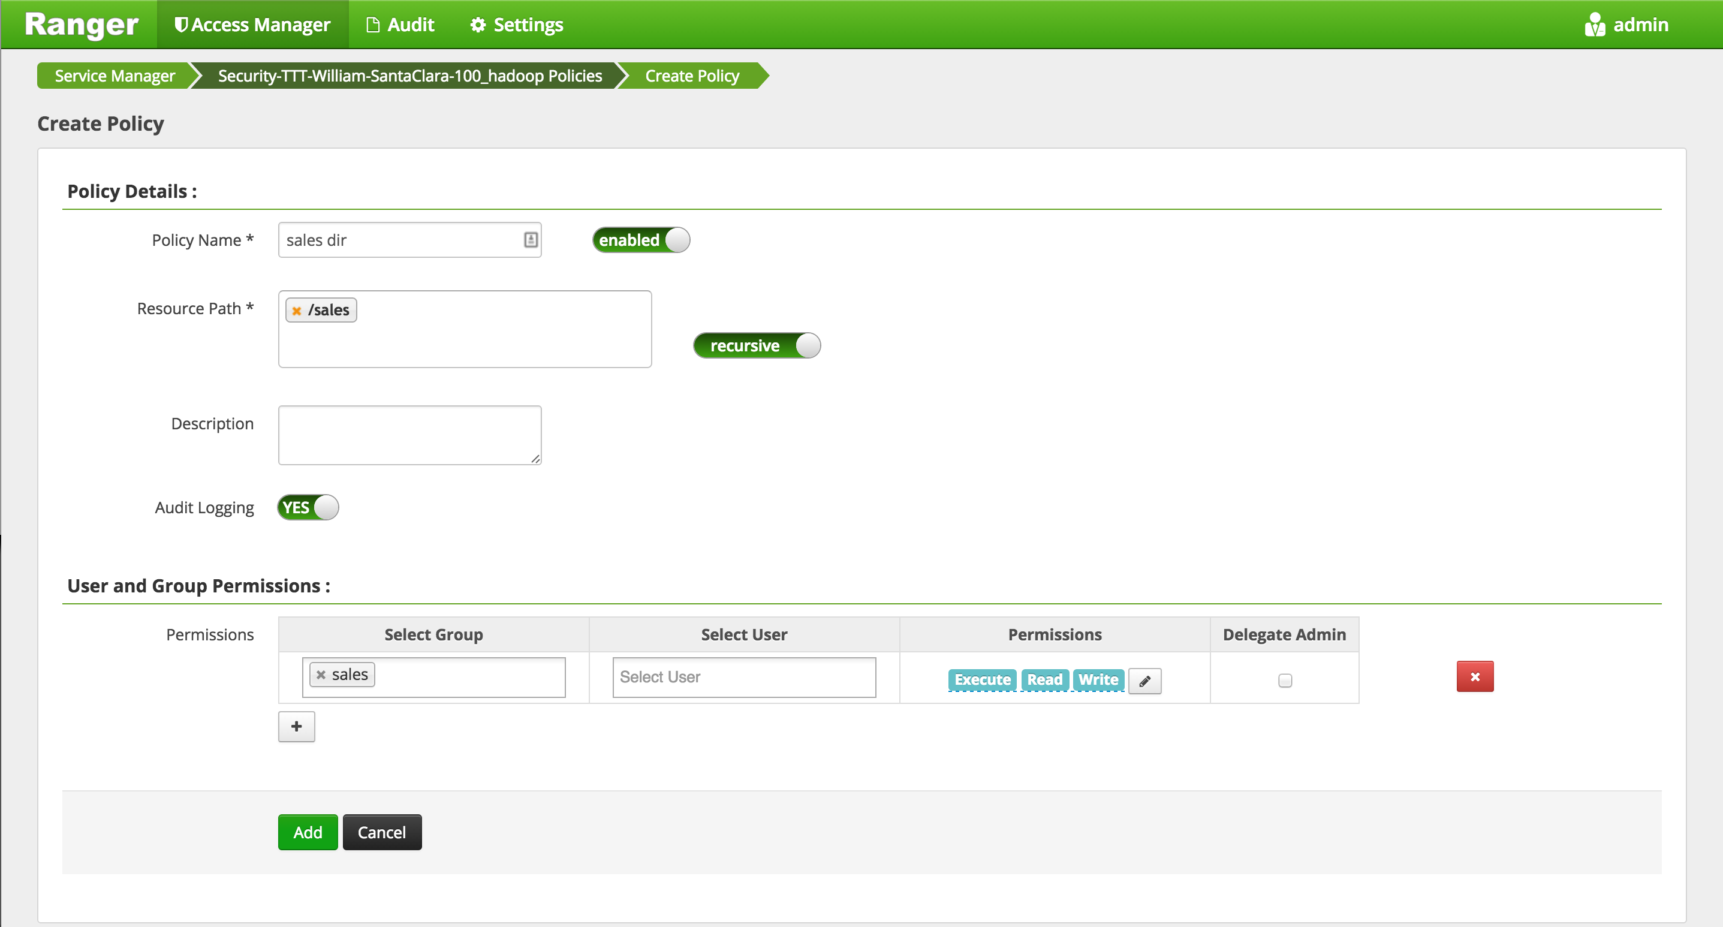Screen dimensions: 1723x927
Task: Click the User and Group Permissions heading
Action: pyautogui.click(x=198, y=586)
